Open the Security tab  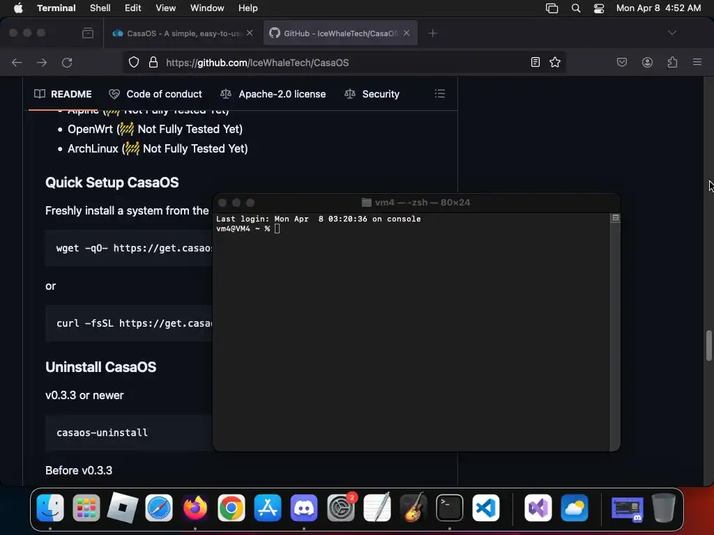372,94
